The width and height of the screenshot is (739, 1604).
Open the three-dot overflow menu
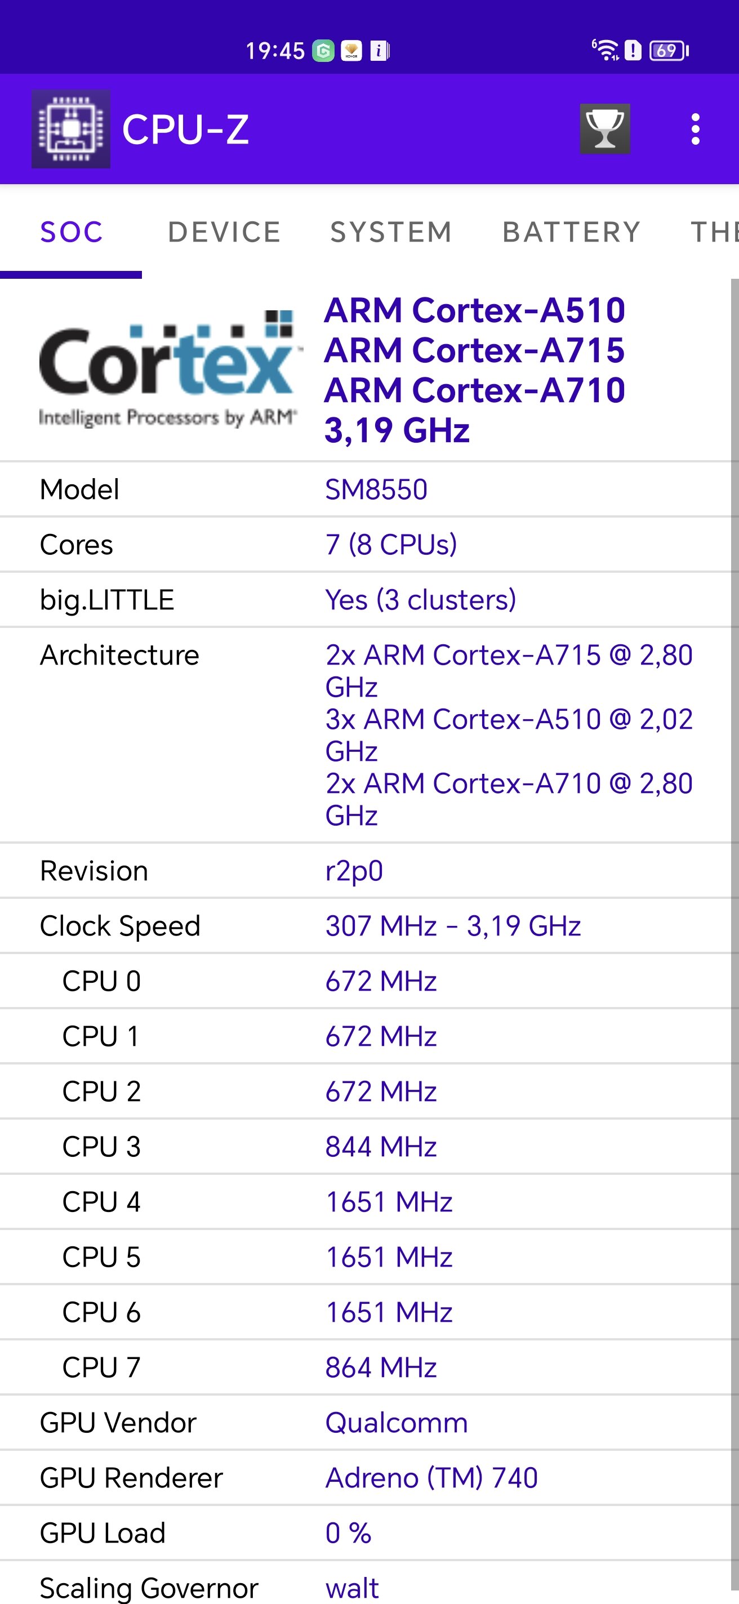695,130
